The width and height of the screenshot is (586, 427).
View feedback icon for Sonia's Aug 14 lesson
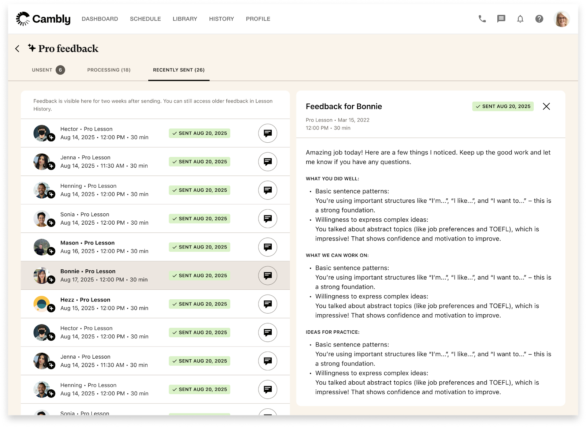pyautogui.click(x=268, y=219)
